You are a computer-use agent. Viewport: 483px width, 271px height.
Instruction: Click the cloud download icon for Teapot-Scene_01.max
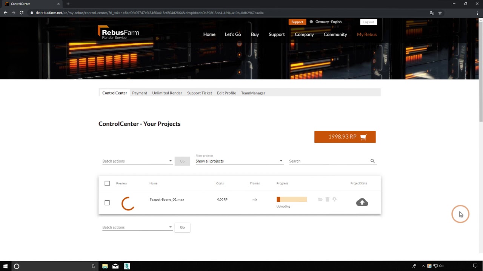334,199
